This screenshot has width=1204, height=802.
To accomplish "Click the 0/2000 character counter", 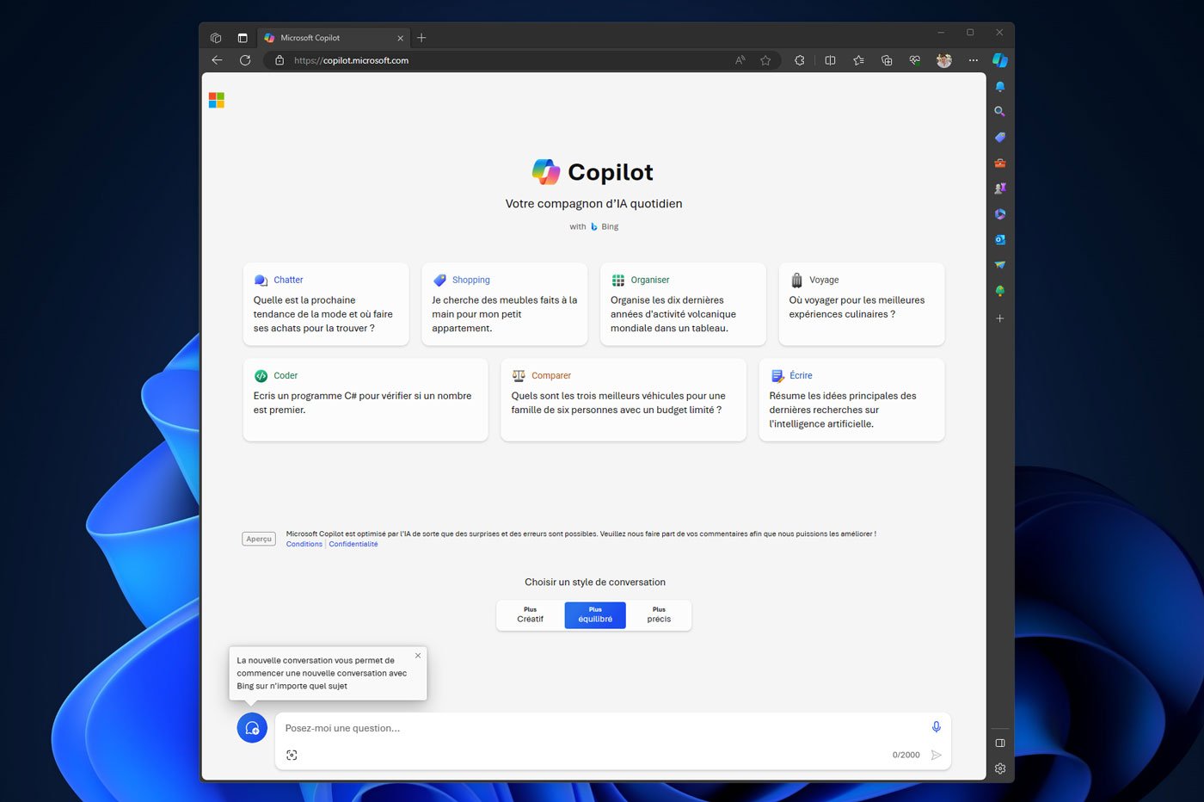I will [x=906, y=755].
